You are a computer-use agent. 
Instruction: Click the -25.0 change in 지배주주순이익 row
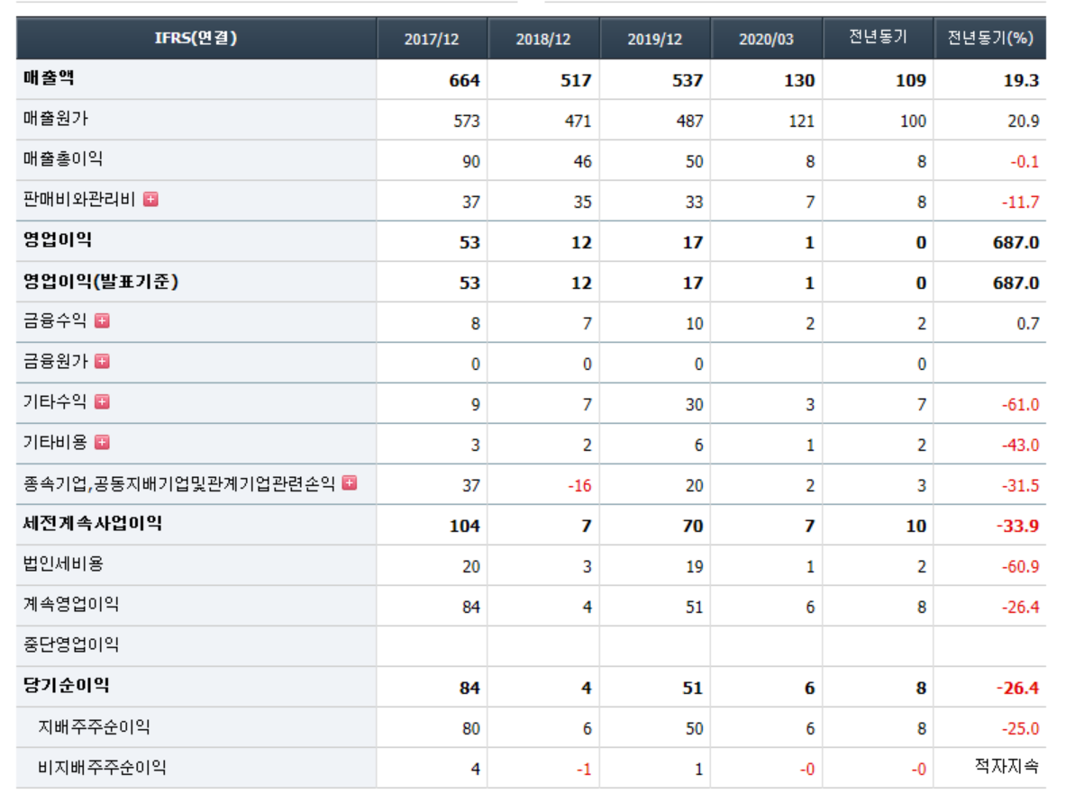(1020, 729)
